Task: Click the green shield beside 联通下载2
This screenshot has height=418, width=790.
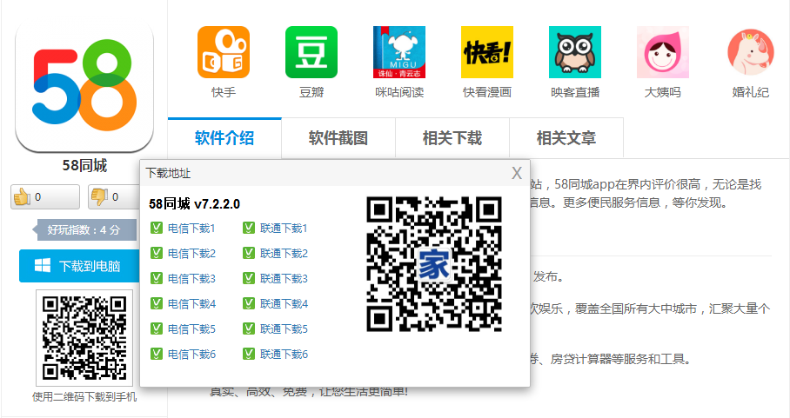Action: 248,254
